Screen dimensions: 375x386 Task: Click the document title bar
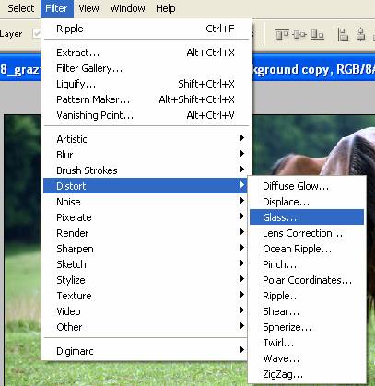pos(313,69)
